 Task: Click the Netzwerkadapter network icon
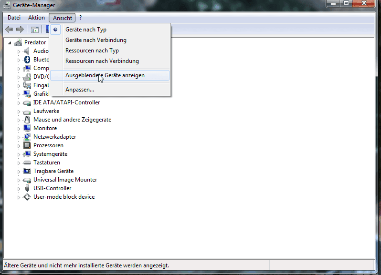point(27,137)
